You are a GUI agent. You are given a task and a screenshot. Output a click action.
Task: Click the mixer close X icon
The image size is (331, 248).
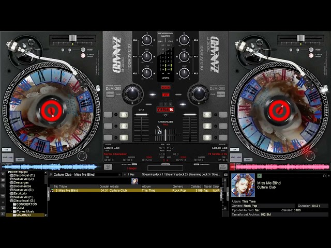pyautogui.click(x=170, y=104)
